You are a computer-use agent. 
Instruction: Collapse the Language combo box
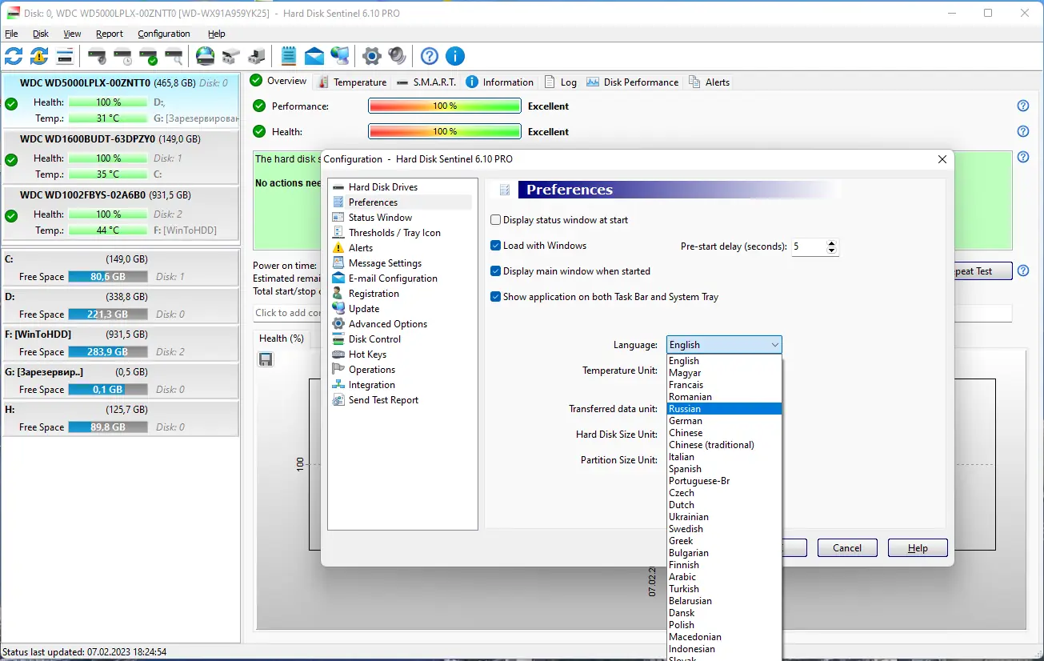[x=774, y=345]
